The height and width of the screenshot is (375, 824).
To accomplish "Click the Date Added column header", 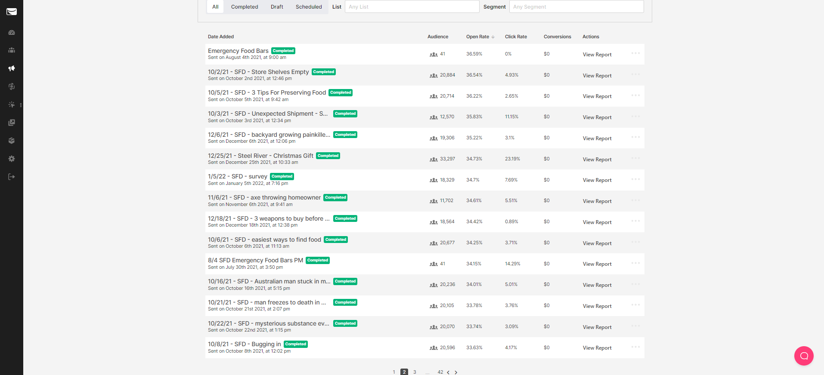I will [221, 37].
